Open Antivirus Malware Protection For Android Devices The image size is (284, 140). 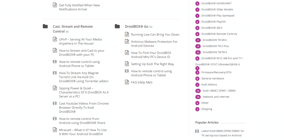[x=154, y=44]
